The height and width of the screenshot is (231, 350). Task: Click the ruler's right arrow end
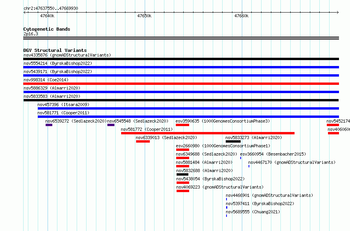coord(338,12)
